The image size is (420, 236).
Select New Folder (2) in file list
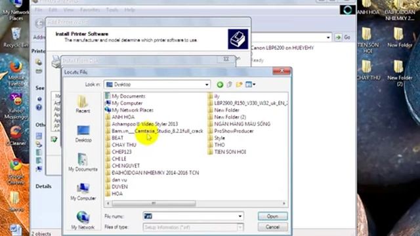pos(226,117)
